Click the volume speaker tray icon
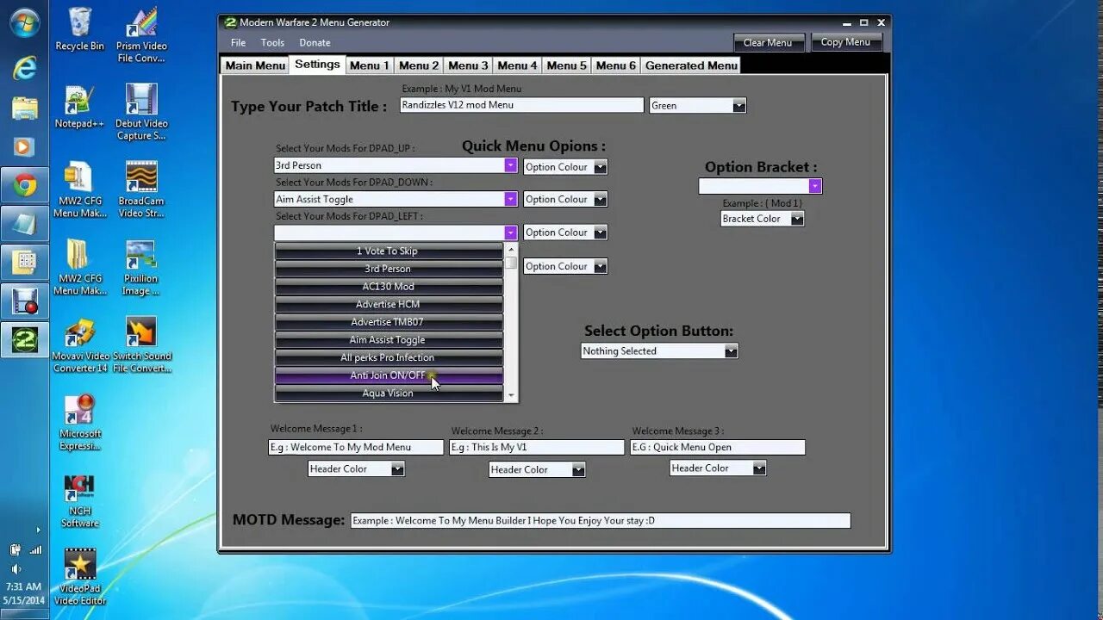This screenshot has width=1103, height=620. [x=16, y=569]
